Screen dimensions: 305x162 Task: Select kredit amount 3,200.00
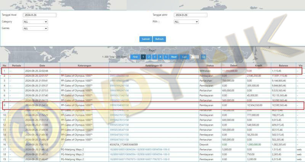[x=252, y=159]
